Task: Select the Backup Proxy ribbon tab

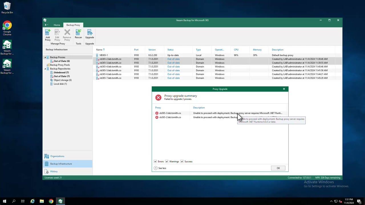Action: [x=73, y=25]
